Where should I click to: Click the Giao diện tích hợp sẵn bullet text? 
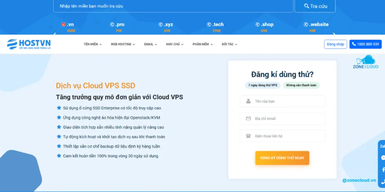click(x=114, y=127)
